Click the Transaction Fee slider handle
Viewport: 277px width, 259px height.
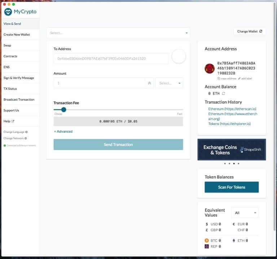click(x=63, y=110)
